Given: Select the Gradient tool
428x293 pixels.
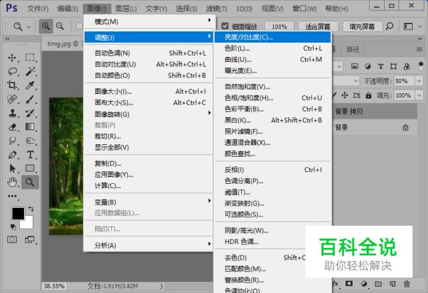Looking at the screenshot, I should tap(30, 126).
